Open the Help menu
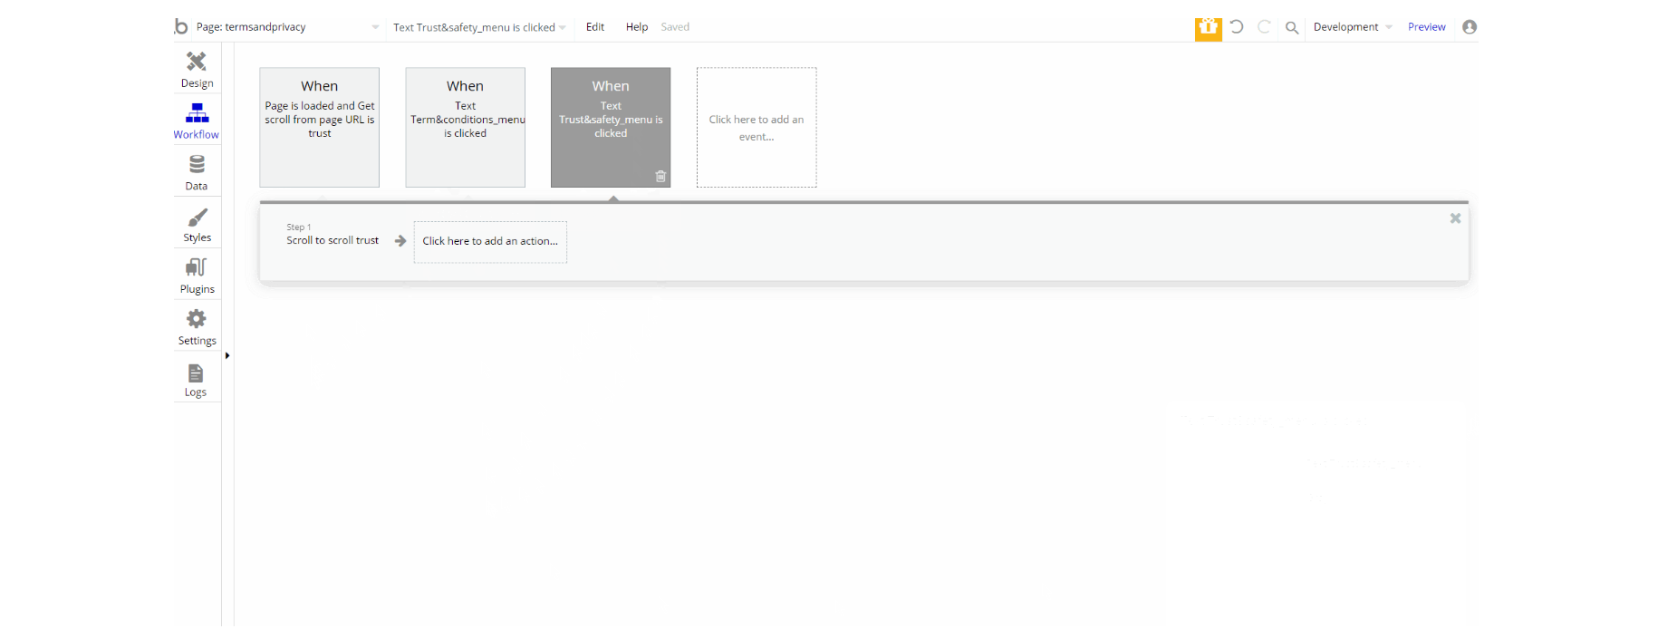Image resolution: width=1658 pixels, height=629 pixels. coord(637,27)
